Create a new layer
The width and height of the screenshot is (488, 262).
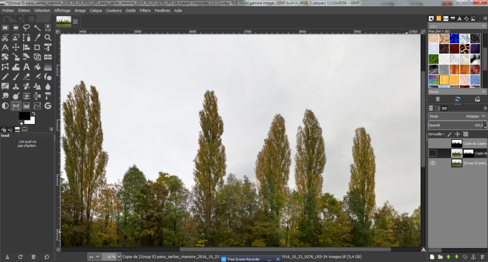click(432, 257)
